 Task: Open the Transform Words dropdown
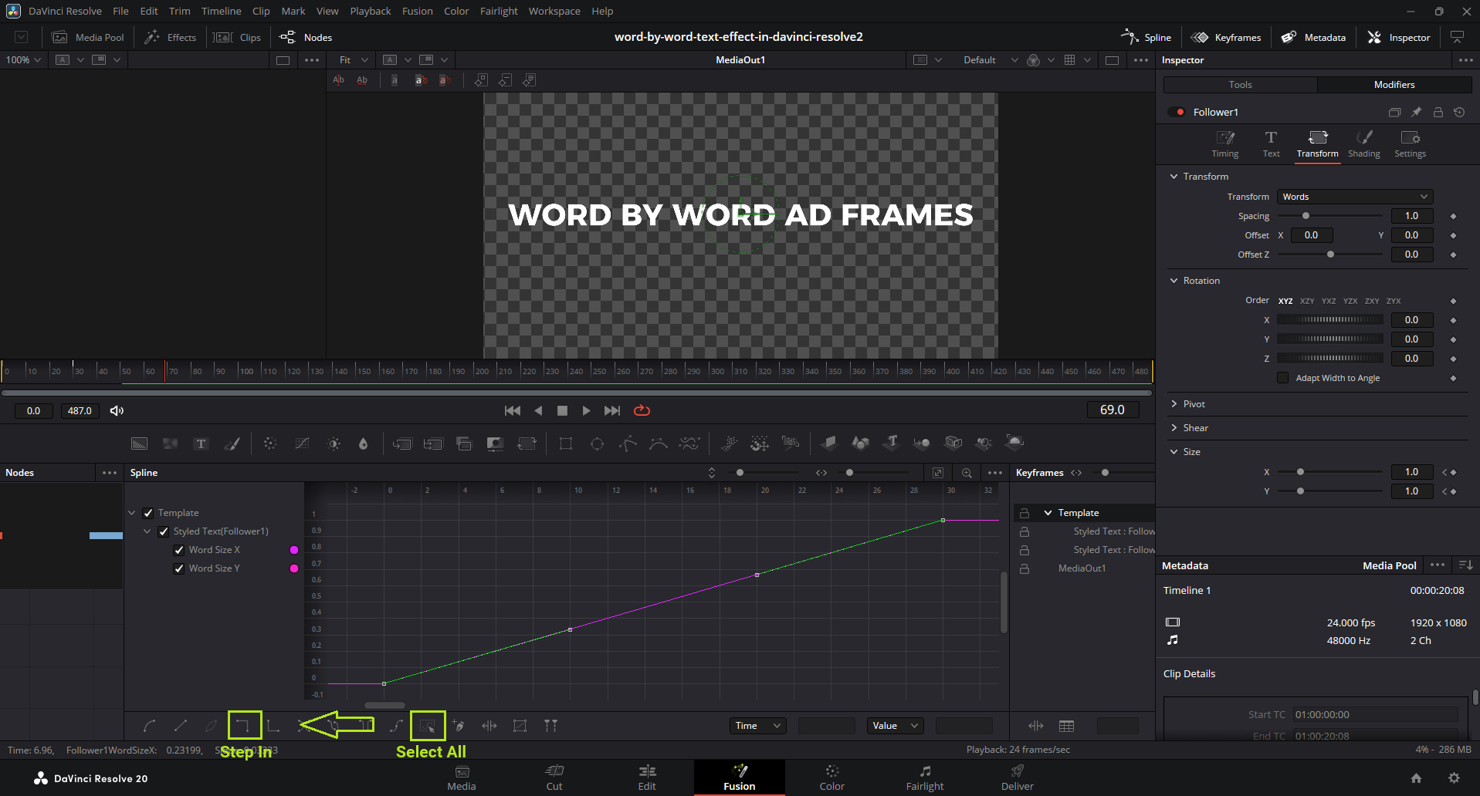pos(1354,197)
